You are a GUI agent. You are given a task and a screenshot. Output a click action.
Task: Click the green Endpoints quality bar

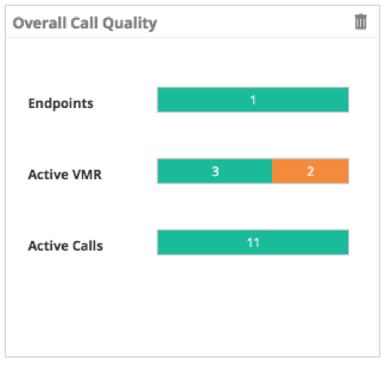tap(253, 99)
